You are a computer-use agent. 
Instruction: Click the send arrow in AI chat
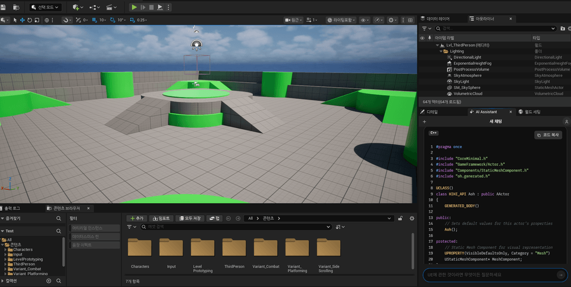pos(560,275)
